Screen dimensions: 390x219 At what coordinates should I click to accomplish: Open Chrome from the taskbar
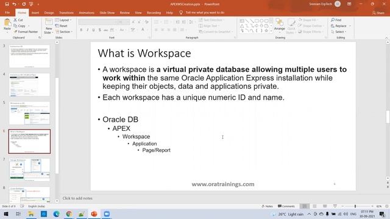coord(69,214)
